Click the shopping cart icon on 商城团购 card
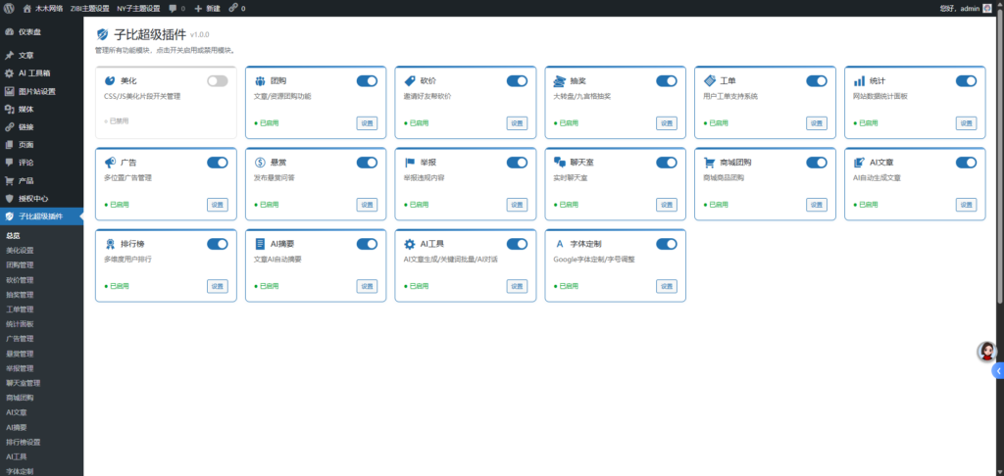 point(710,163)
